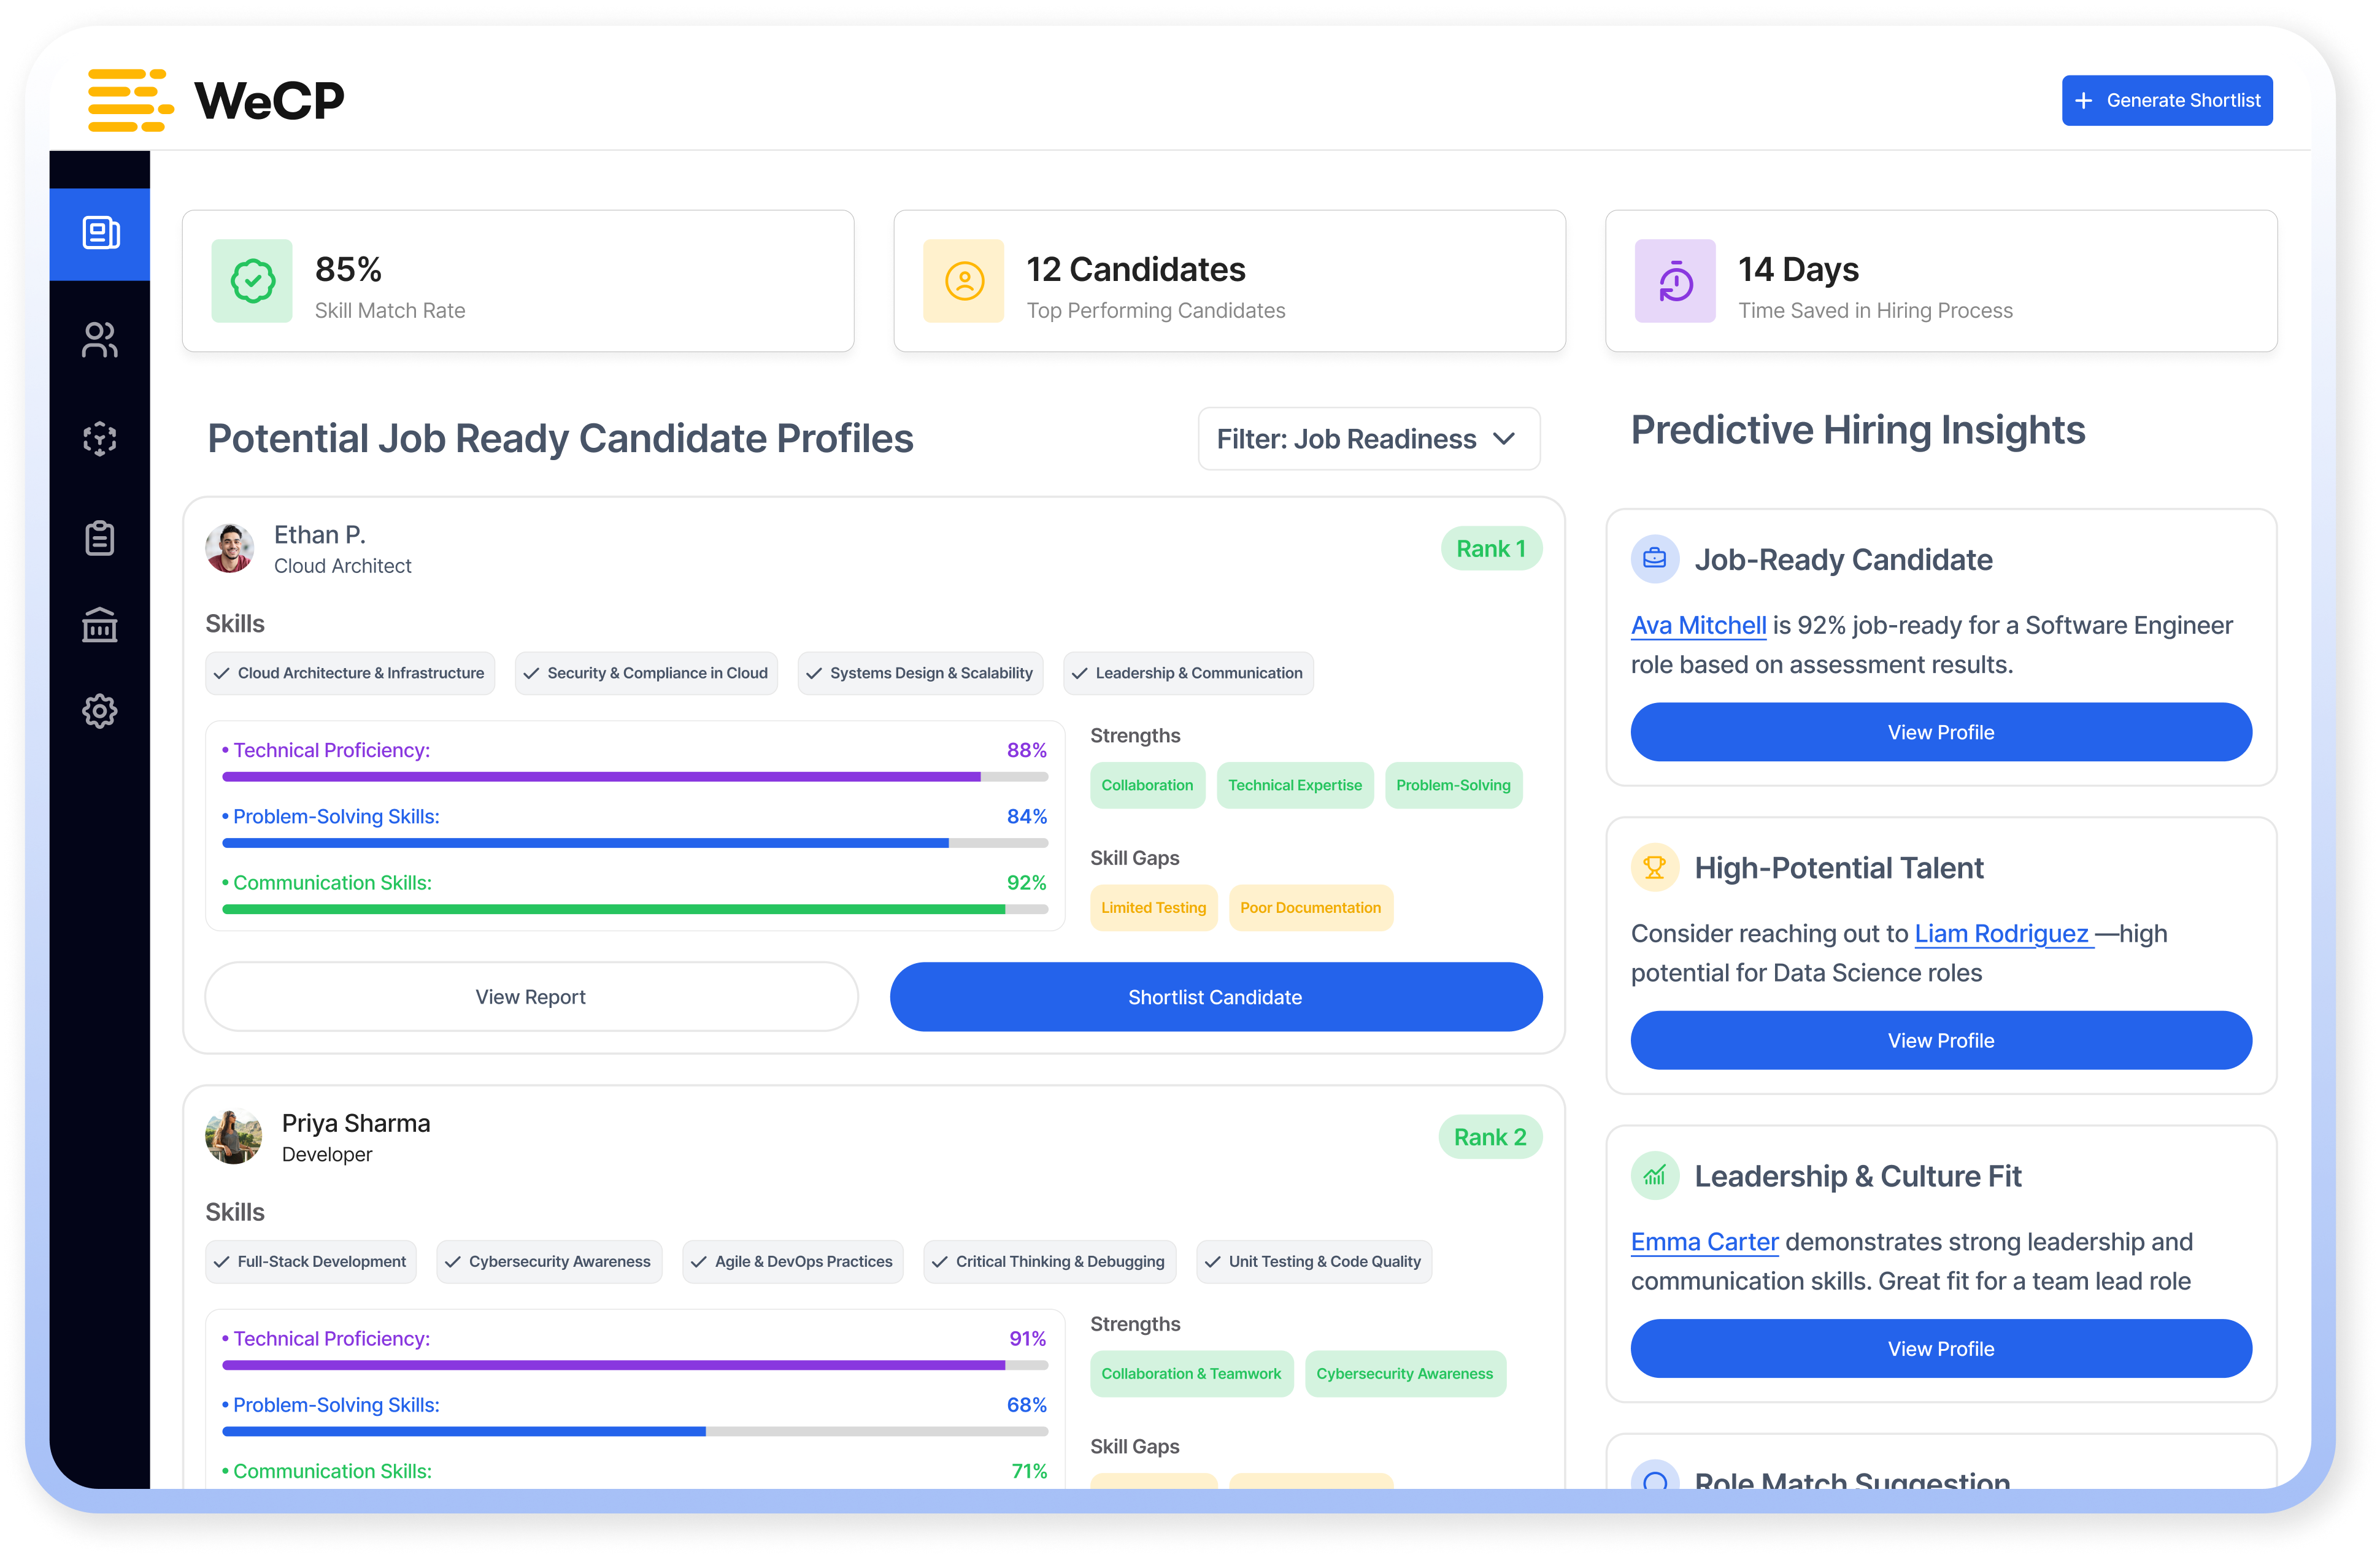Click the plus icon in Generate Shortlist
The image size is (2380, 1557).
click(x=2084, y=101)
